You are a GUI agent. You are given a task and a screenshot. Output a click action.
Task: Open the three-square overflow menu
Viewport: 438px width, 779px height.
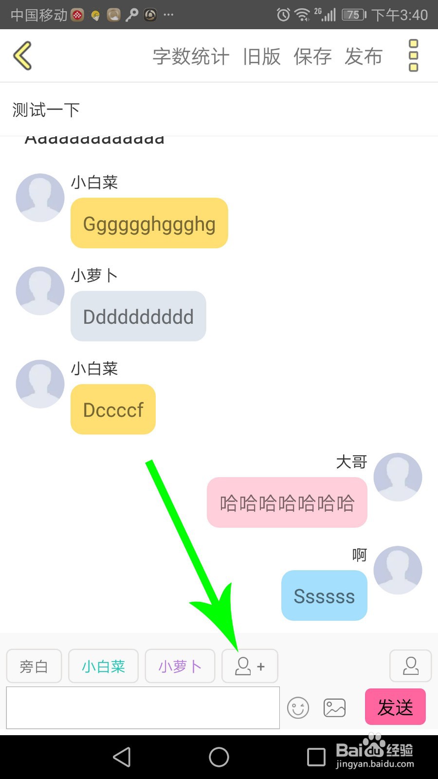[413, 56]
